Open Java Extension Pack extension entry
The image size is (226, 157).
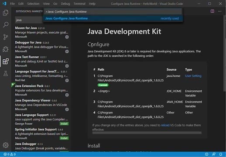(41, 90)
